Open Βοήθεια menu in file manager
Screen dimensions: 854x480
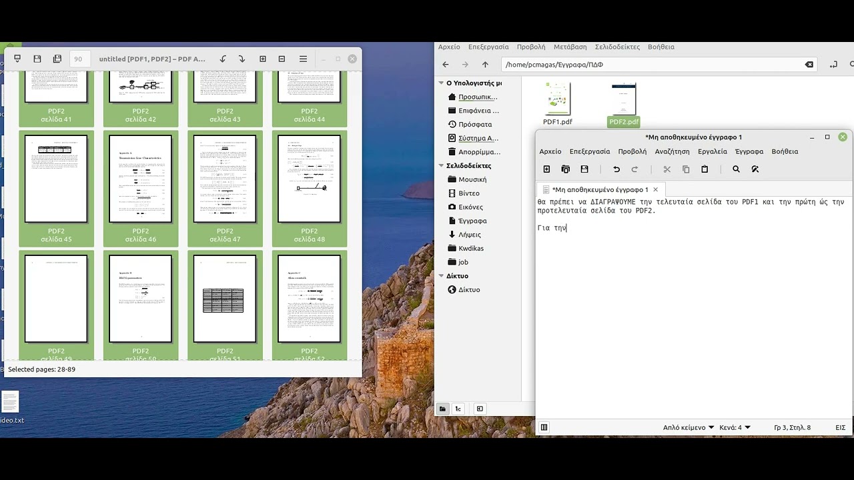[661, 47]
